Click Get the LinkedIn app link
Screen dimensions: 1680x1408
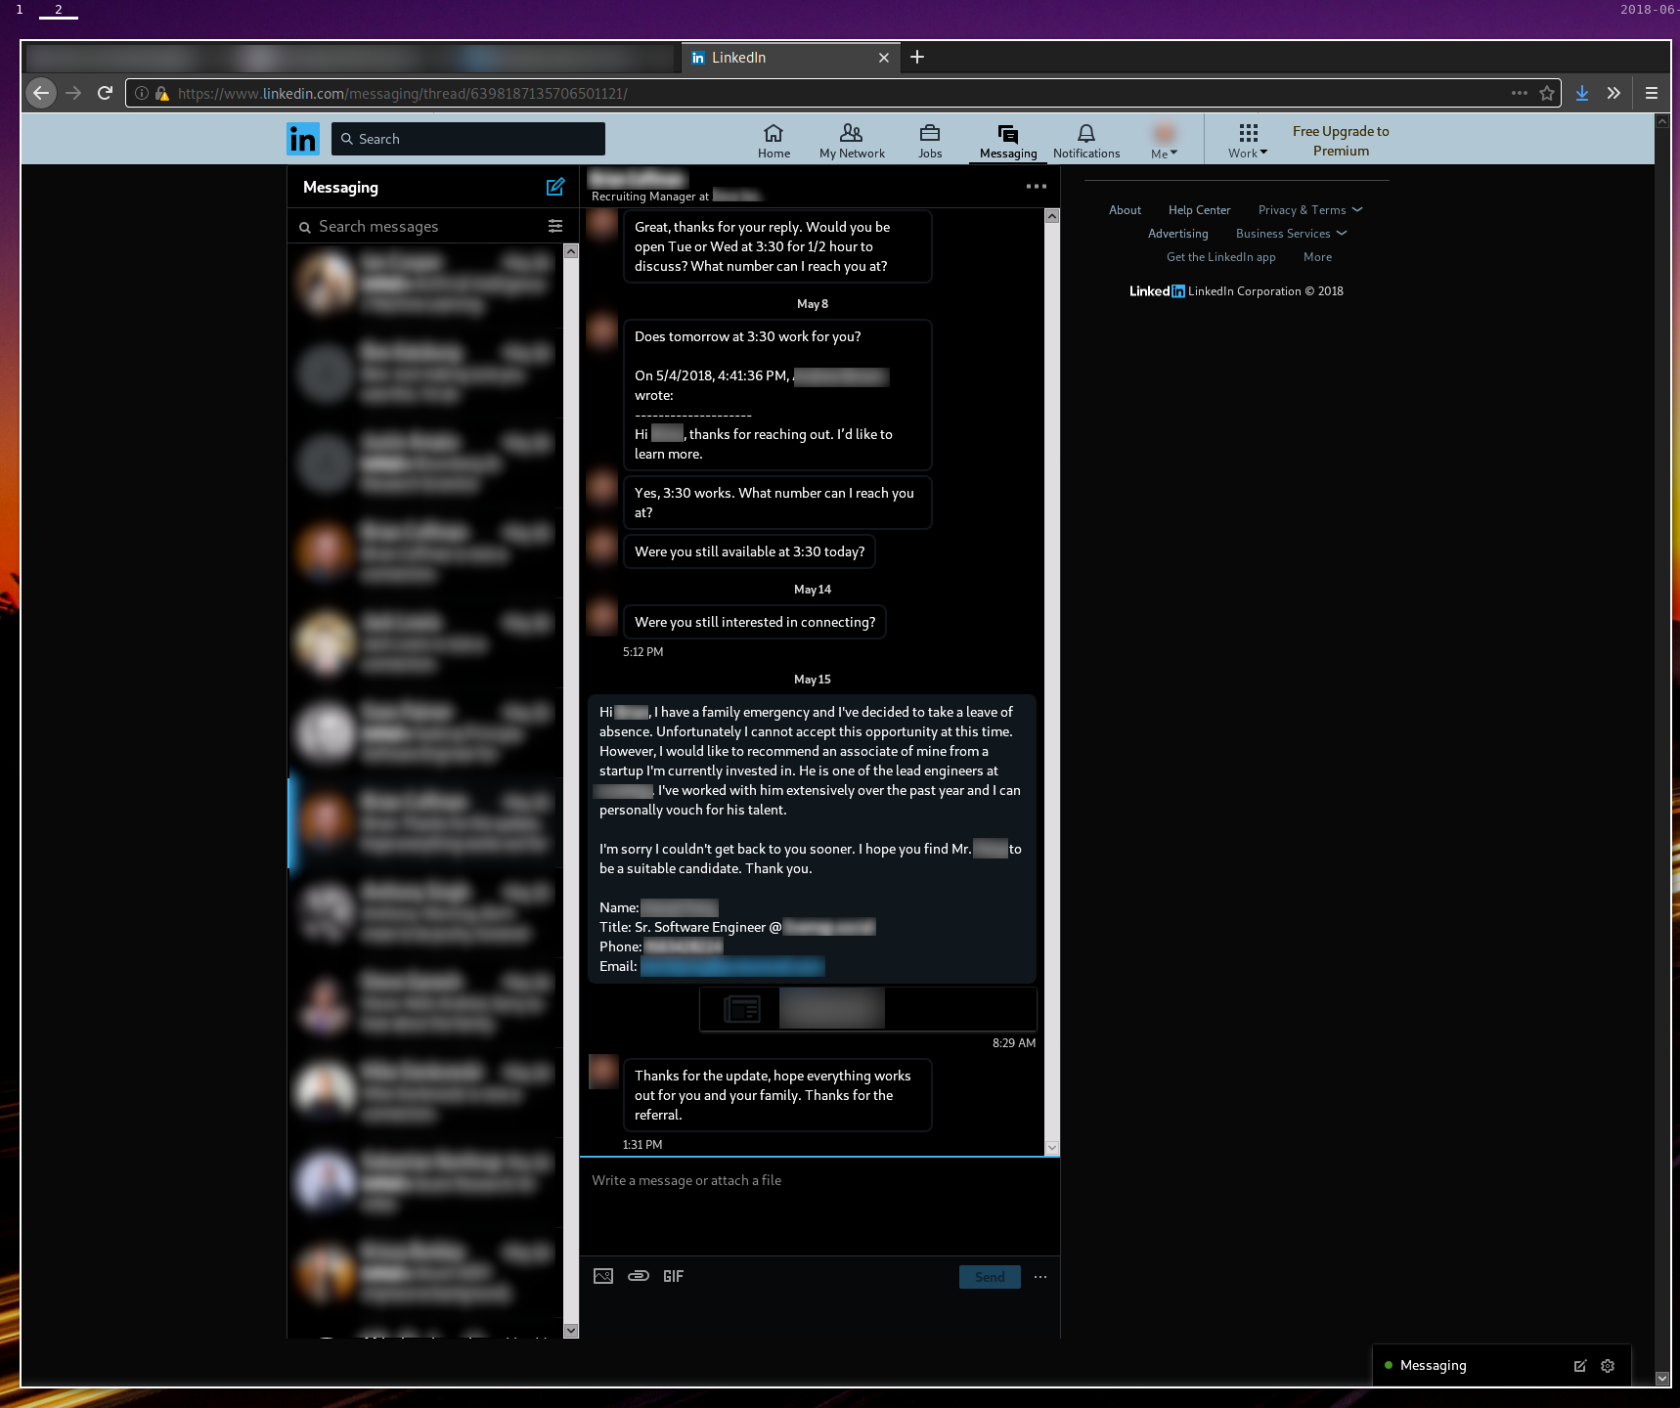pyautogui.click(x=1220, y=257)
